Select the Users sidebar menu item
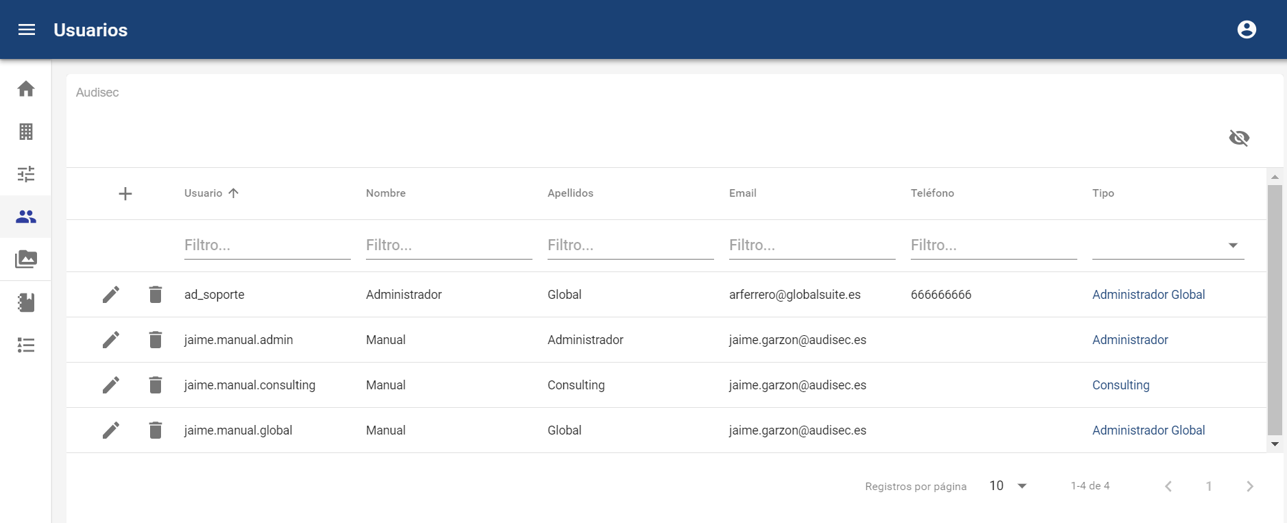This screenshot has height=523, width=1287. 26,217
